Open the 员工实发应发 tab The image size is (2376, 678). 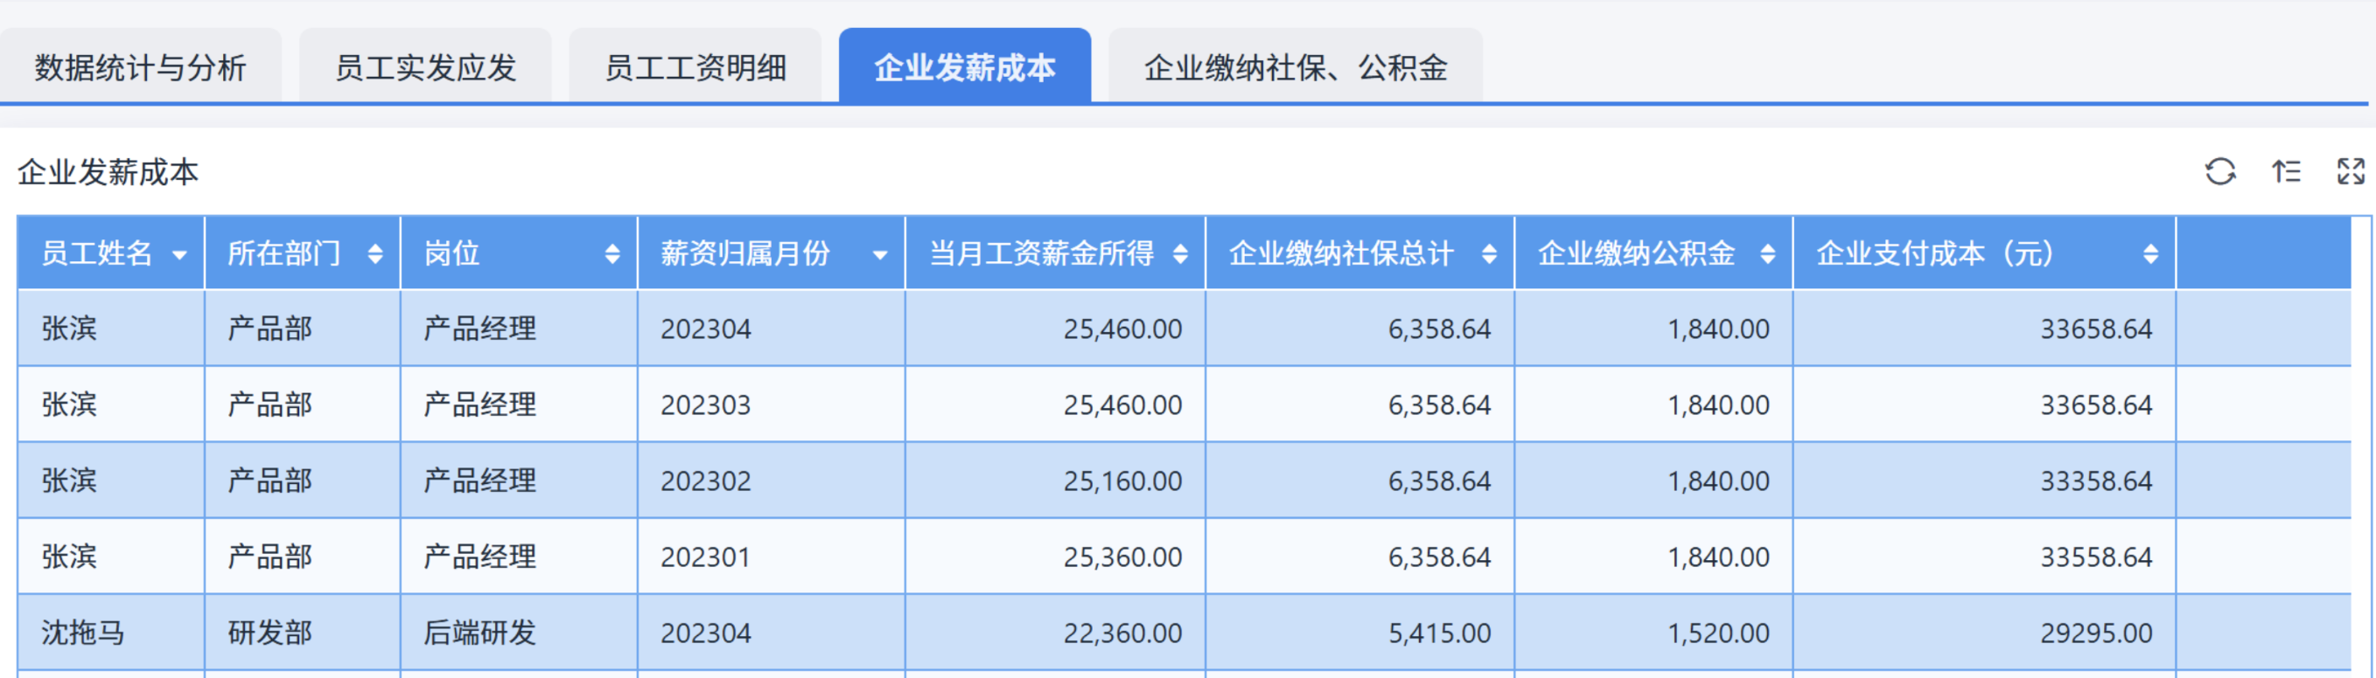[x=425, y=66]
